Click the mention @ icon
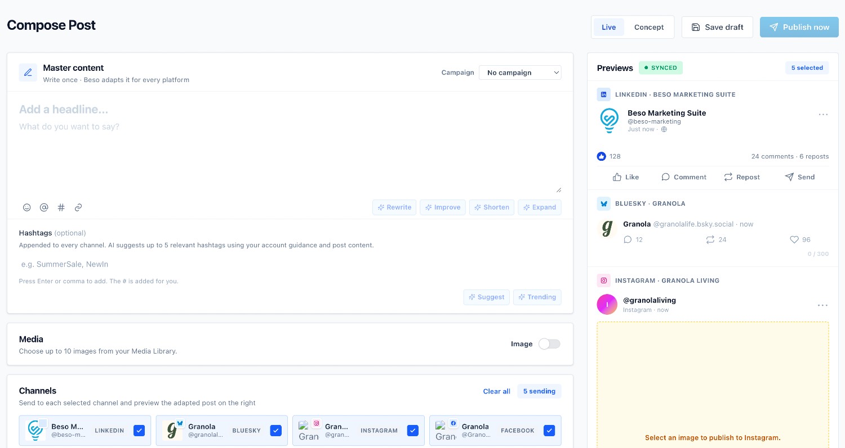 [x=44, y=207]
